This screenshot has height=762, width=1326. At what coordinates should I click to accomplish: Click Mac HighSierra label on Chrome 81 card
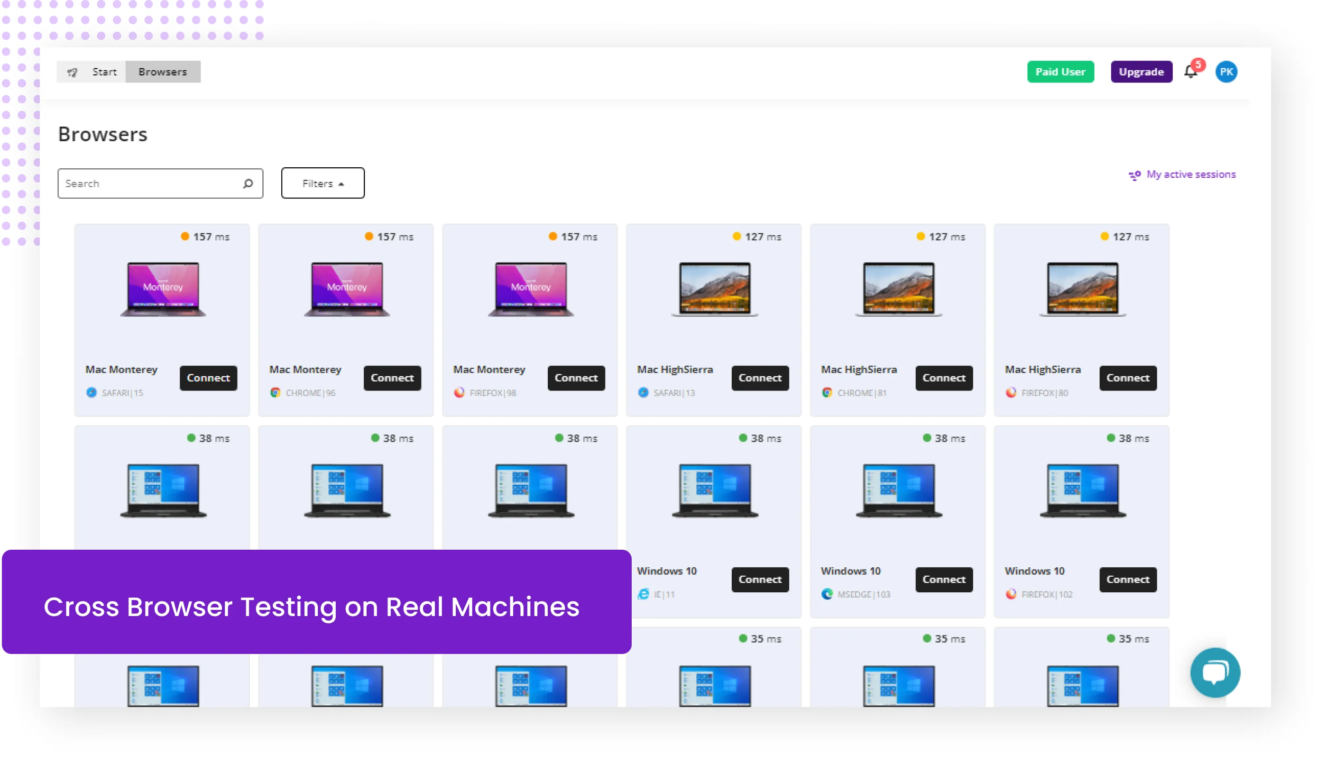click(x=859, y=370)
